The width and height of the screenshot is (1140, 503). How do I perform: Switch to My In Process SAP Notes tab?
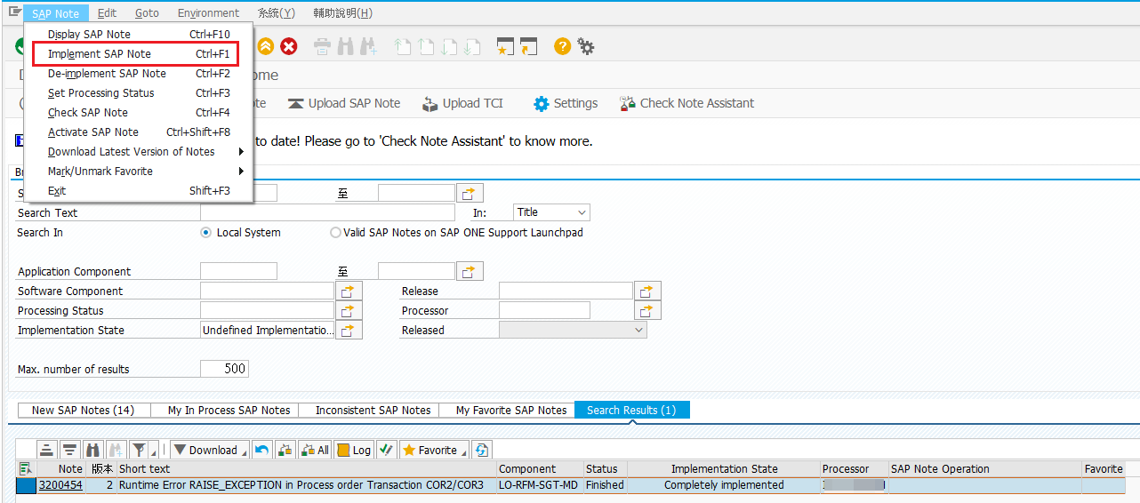coord(229,410)
